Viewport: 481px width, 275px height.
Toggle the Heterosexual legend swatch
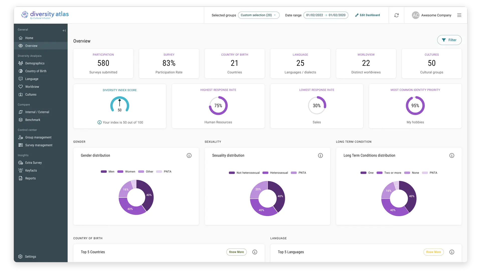(x=265, y=173)
